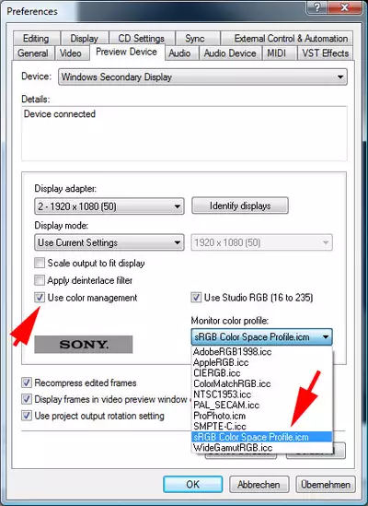The image size is (368, 506).
Task: Click the Abbrechen button
Action: pyautogui.click(x=259, y=484)
